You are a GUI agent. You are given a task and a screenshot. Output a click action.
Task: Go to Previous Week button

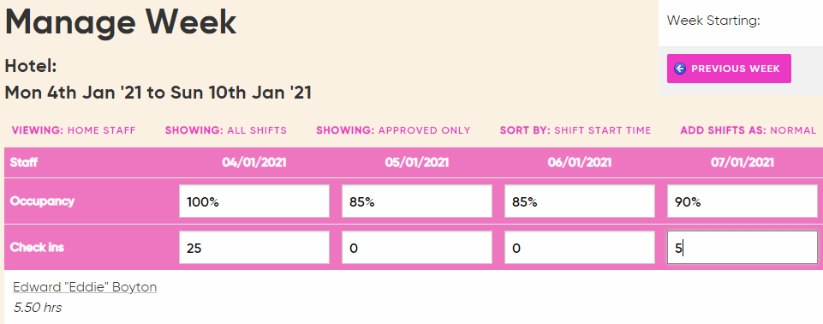coord(729,69)
